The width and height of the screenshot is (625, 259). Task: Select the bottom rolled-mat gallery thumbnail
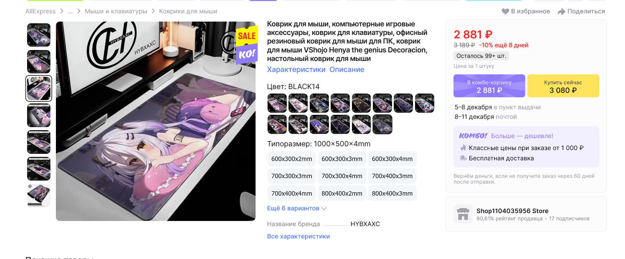pyautogui.click(x=39, y=195)
